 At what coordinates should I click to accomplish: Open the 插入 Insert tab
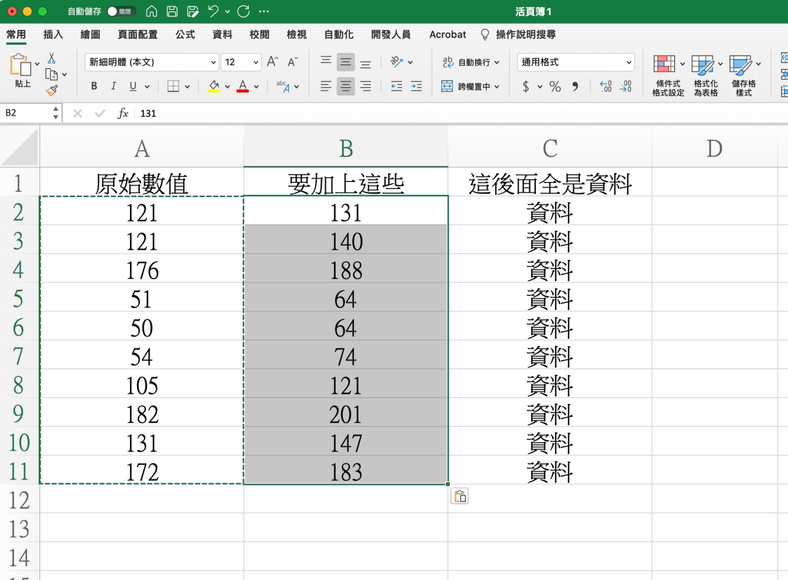point(53,34)
